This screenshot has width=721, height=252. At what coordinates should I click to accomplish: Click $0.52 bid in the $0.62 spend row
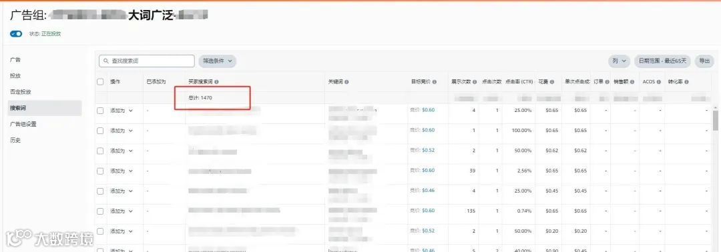[x=428, y=151]
